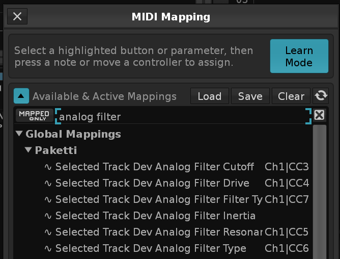This screenshot has width=340, height=259.
Task: Toggle Learn Mode on
Action: 299,57
